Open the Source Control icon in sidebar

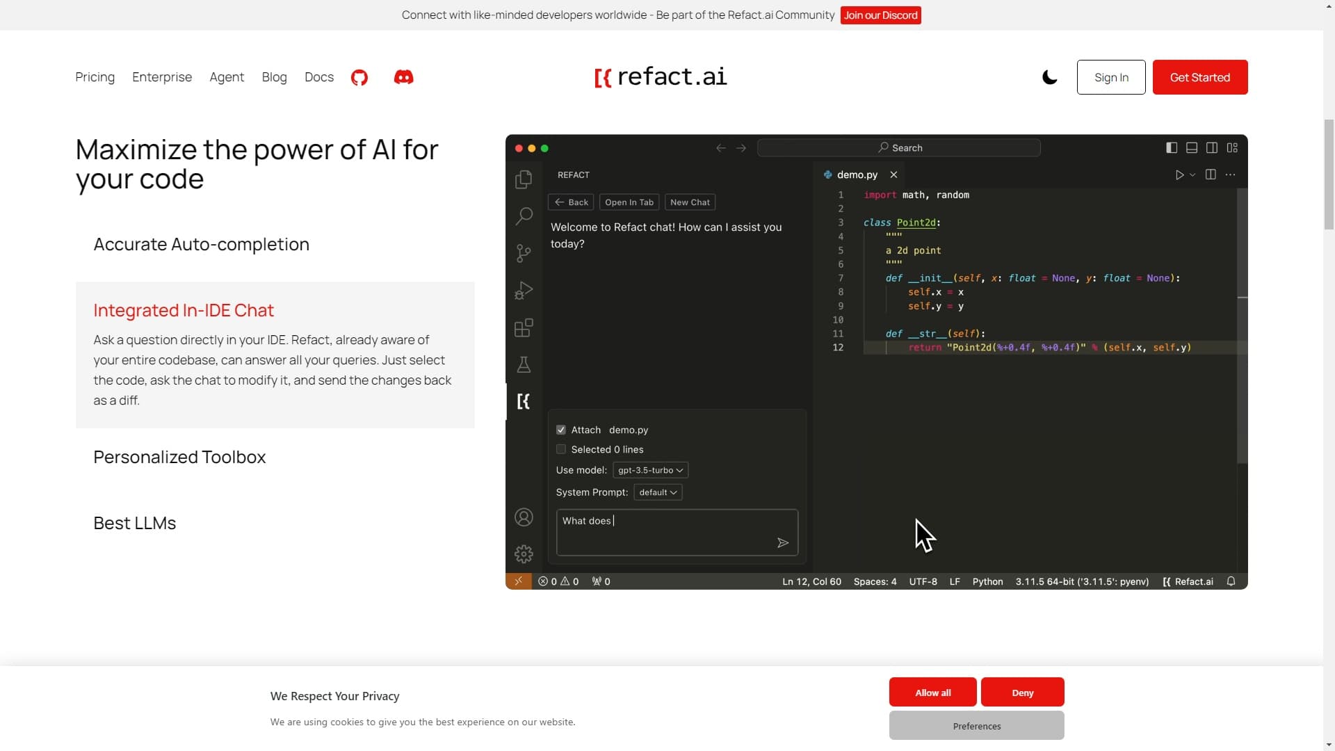point(524,253)
